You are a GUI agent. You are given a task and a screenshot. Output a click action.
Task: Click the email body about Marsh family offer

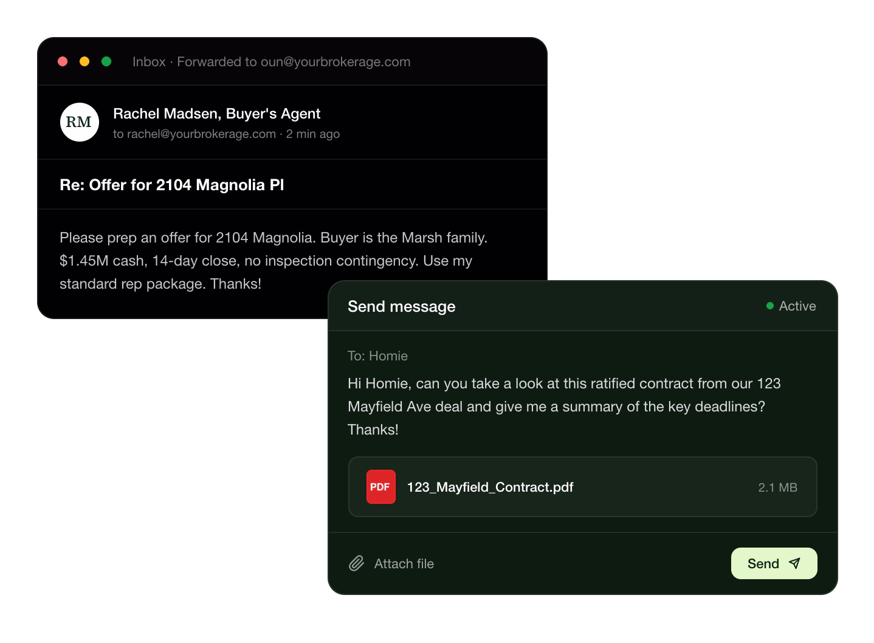pyautogui.click(x=274, y=261)
